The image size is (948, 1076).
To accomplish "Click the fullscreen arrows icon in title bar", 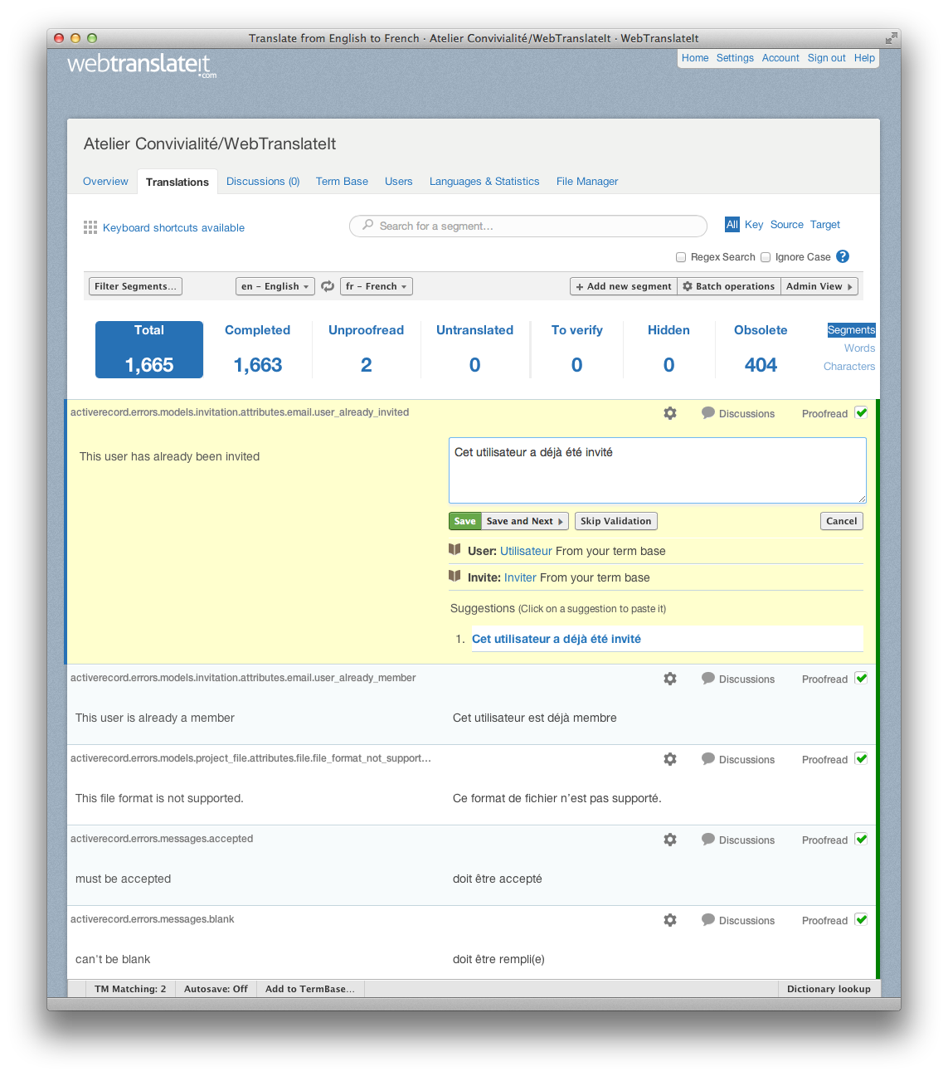I will (x=891, y=38).
